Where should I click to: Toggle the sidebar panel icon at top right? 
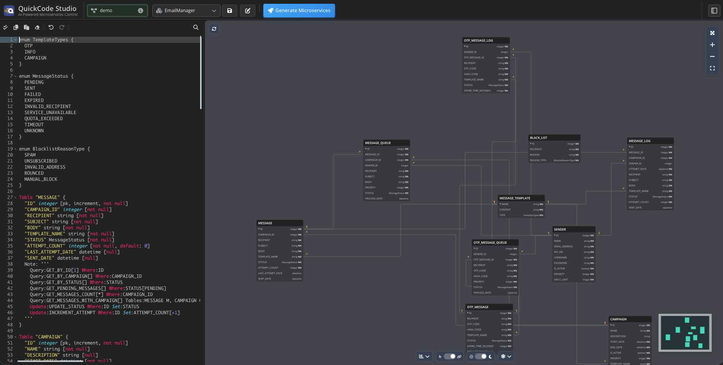[x=714, y=11]
